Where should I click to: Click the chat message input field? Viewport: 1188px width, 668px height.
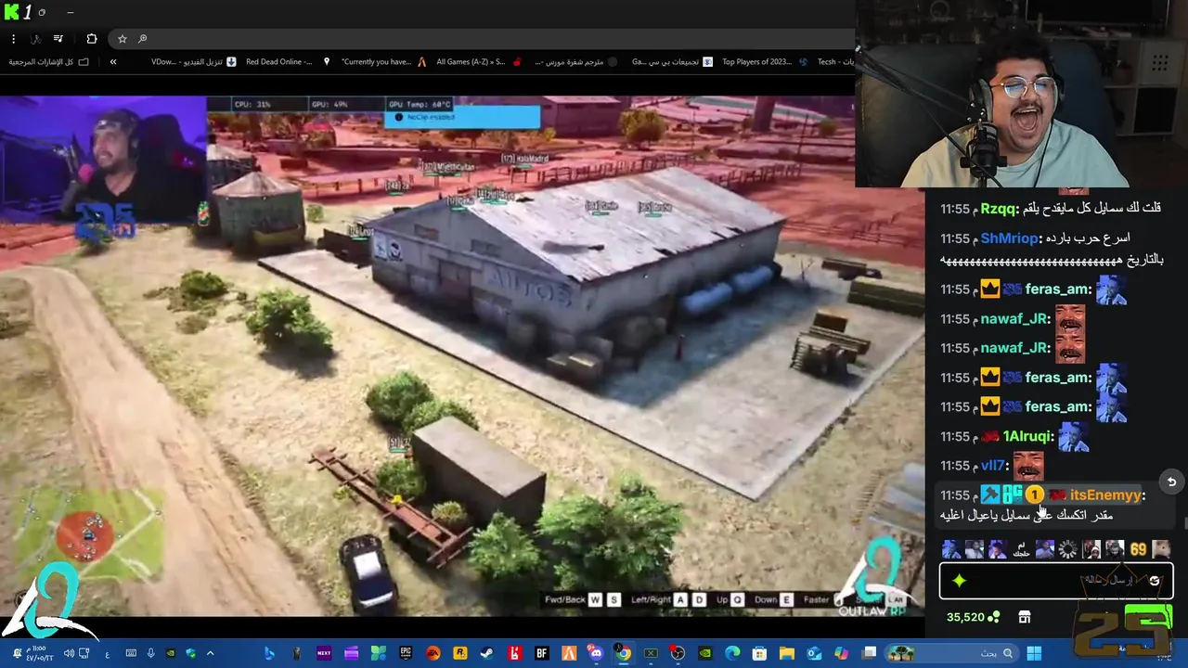click(x=1056, y=581)
